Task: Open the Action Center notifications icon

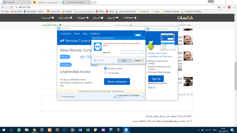Action: 232,130
